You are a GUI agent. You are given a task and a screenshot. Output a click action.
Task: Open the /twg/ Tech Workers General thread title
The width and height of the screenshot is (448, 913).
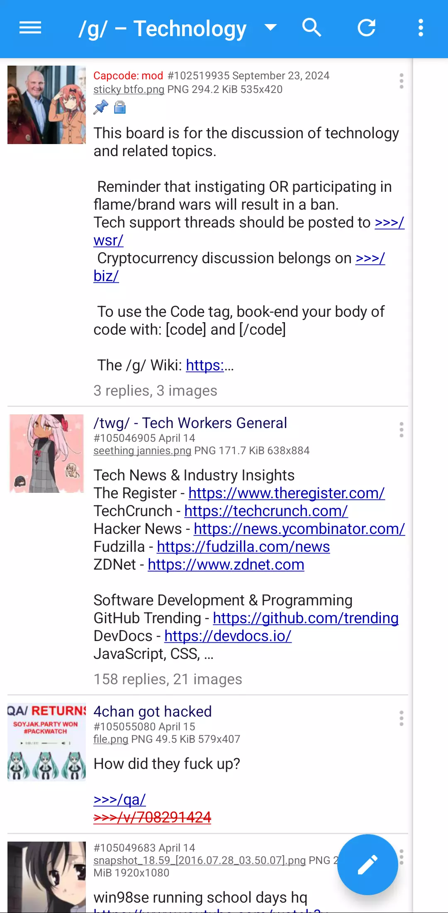tap(190, 423)
